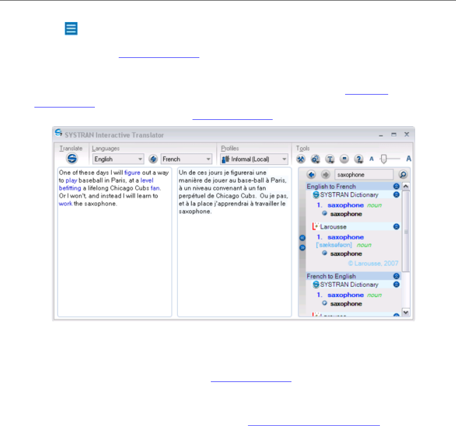The height and width of the screenshot is (426, 456).
Task: Go forward with the gray right arrow
Action: (325, 174)
